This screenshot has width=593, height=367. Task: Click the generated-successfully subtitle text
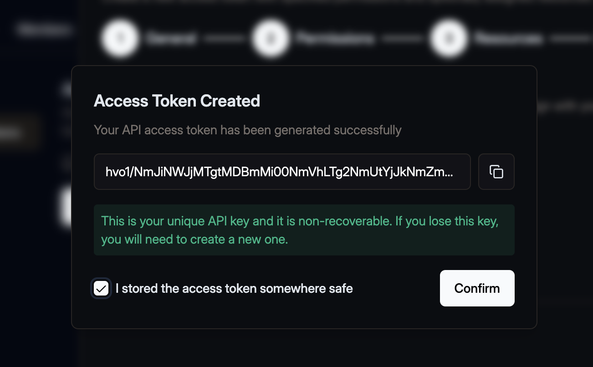point(247,130)
